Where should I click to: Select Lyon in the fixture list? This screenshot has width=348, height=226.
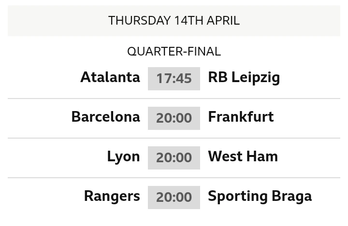[x=123, y=156]
